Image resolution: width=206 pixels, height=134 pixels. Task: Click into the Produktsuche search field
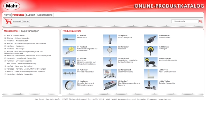coord(184,21)
